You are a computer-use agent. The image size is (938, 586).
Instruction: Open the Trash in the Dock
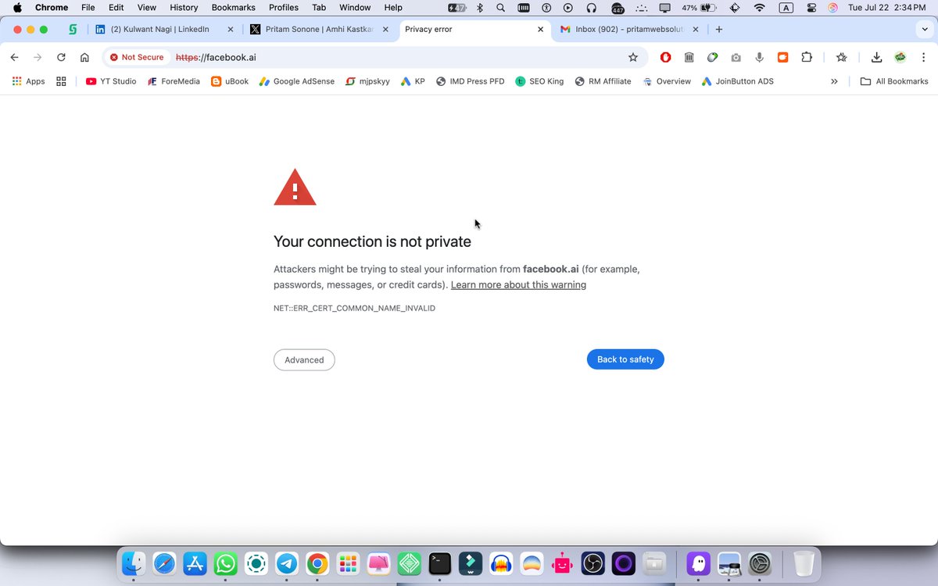click(x=804, y=563)
